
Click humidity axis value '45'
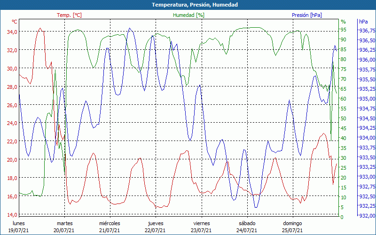344,128
